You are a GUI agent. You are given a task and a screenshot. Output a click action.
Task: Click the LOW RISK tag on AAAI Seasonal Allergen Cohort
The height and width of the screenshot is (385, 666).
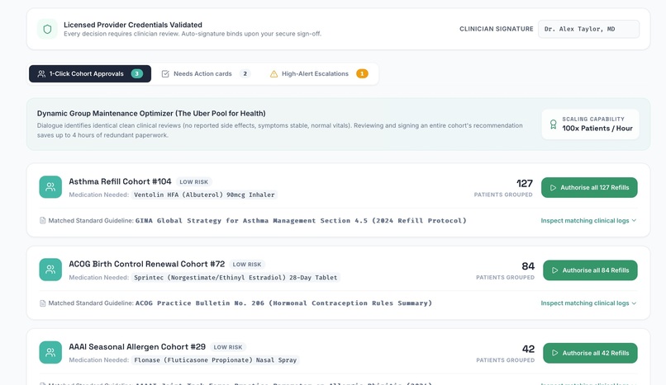tap(228, 347)
